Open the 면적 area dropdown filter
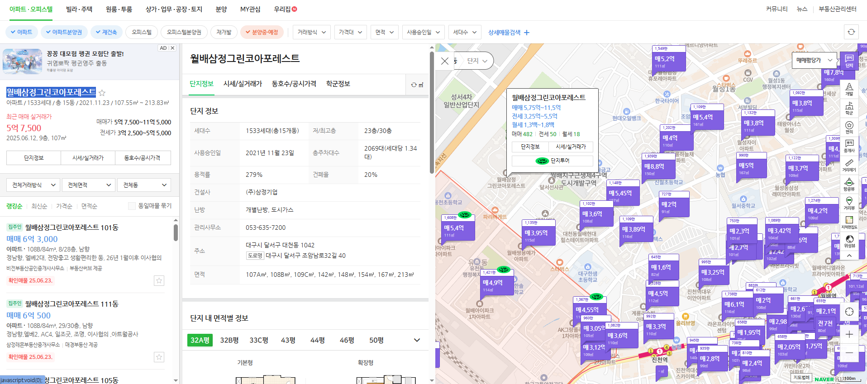The width and height of the screenshot is (867, 384). (385, 32)
